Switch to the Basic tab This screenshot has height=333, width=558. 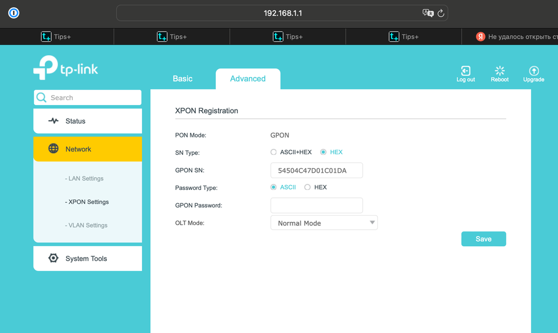182,79
